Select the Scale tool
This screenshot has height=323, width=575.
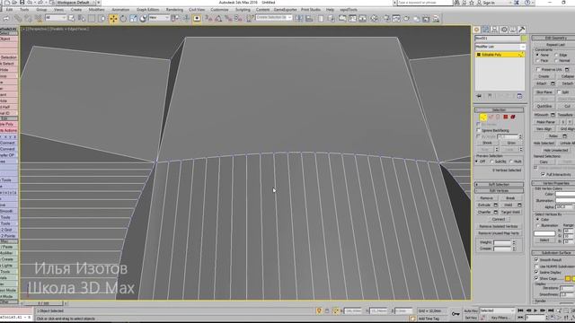click(133, 18)
